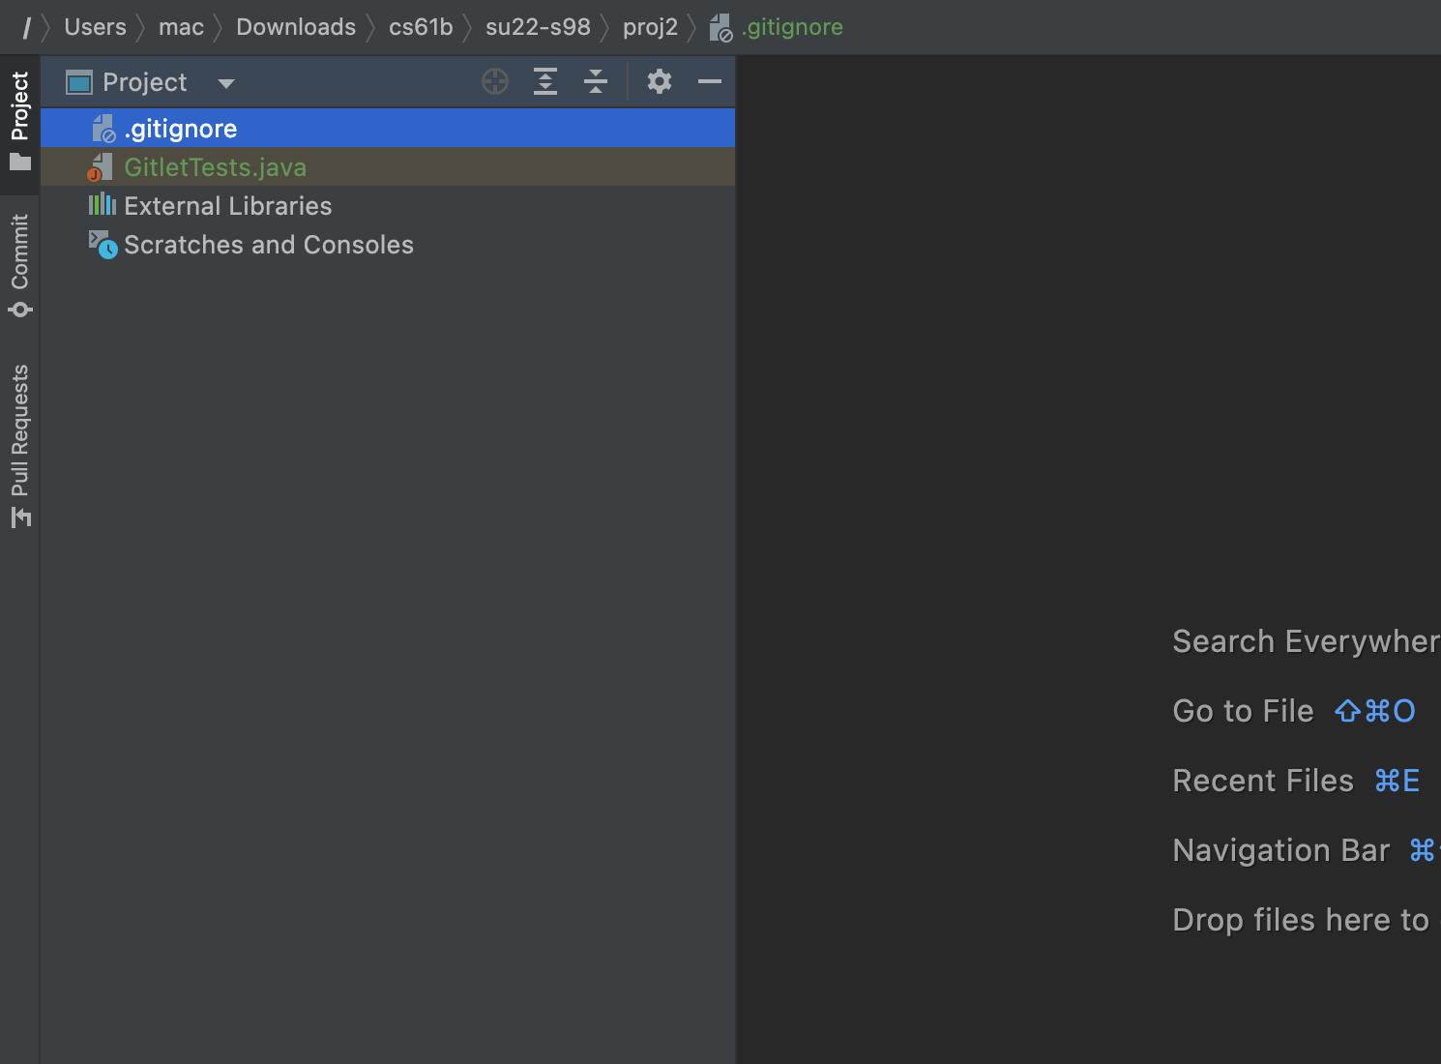This screenshot has height=1064, width=1441.
Task: Select External Libraries tree node
Action: point(227,206)
